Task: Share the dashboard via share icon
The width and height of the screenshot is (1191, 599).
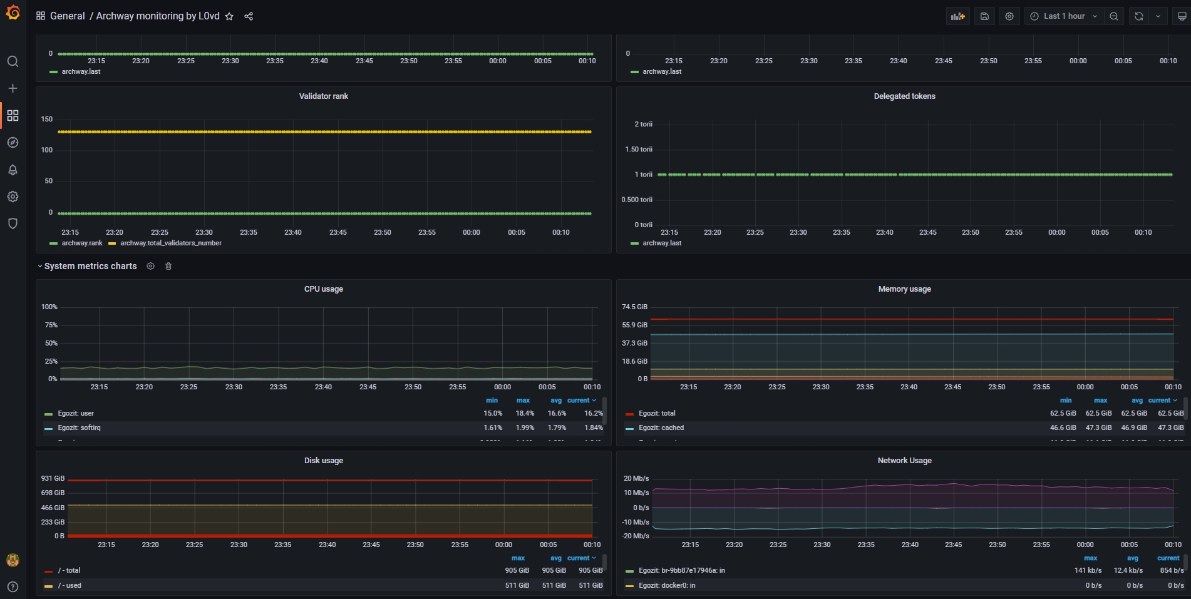Action: pyautogui.click(x=249, y=16)
